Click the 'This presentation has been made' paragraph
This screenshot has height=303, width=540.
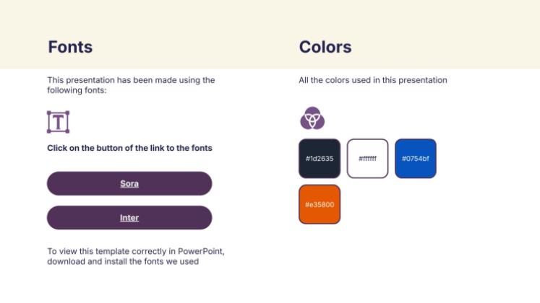[132, 85]
